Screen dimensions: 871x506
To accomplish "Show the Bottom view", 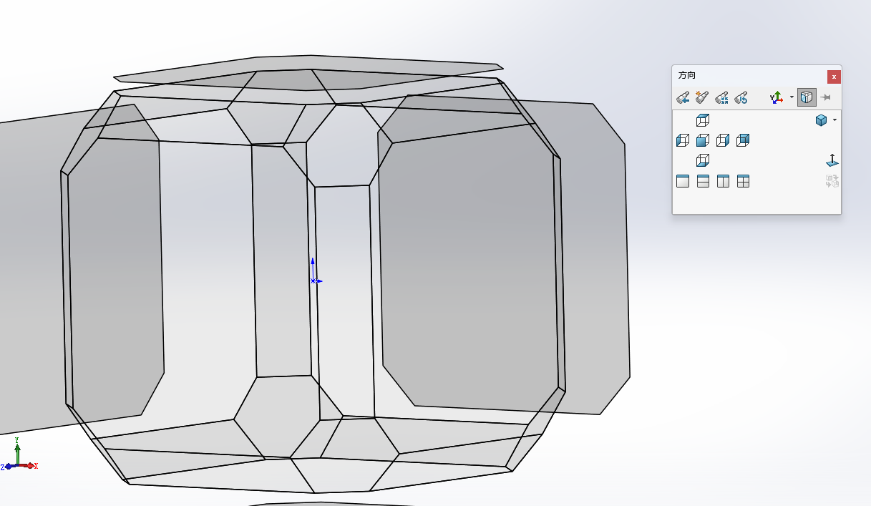I will [x=703, y=160].
